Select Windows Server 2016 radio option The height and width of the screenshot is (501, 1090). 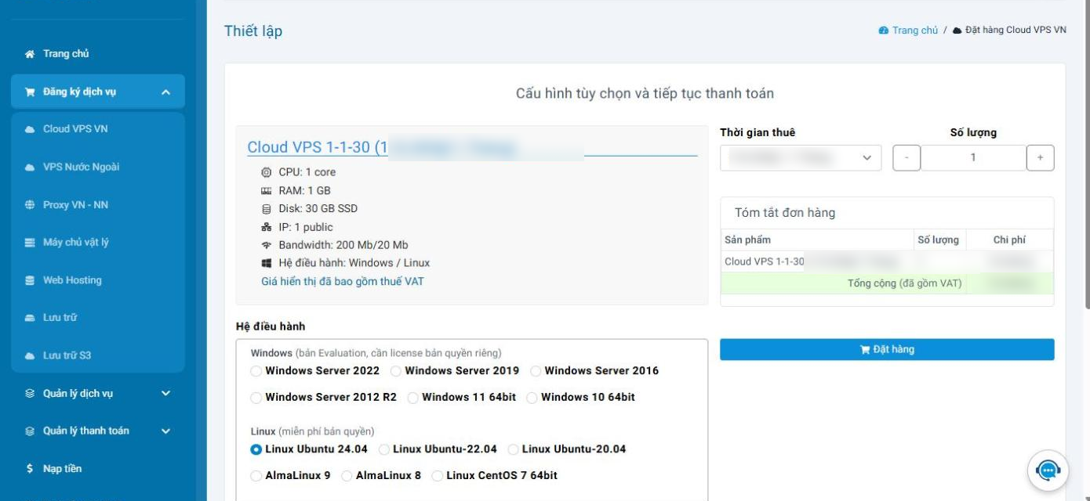pos(536,371)
